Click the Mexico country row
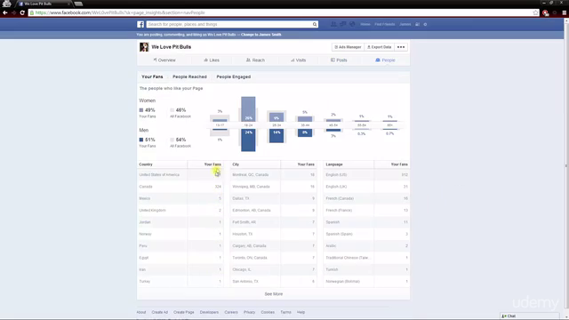The image size is (569, 320). tap(180, 198)
